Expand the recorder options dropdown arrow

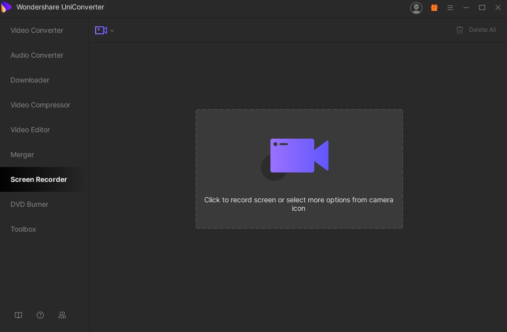112,31
